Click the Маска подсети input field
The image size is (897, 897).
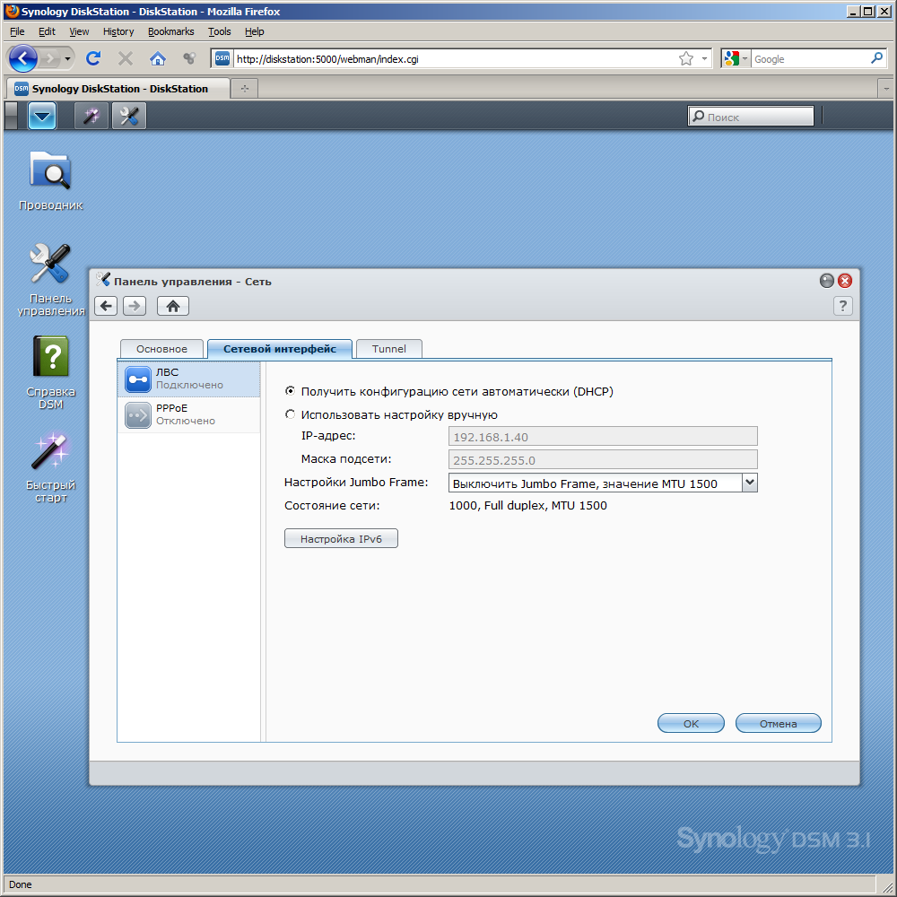[x=603, y=460]
